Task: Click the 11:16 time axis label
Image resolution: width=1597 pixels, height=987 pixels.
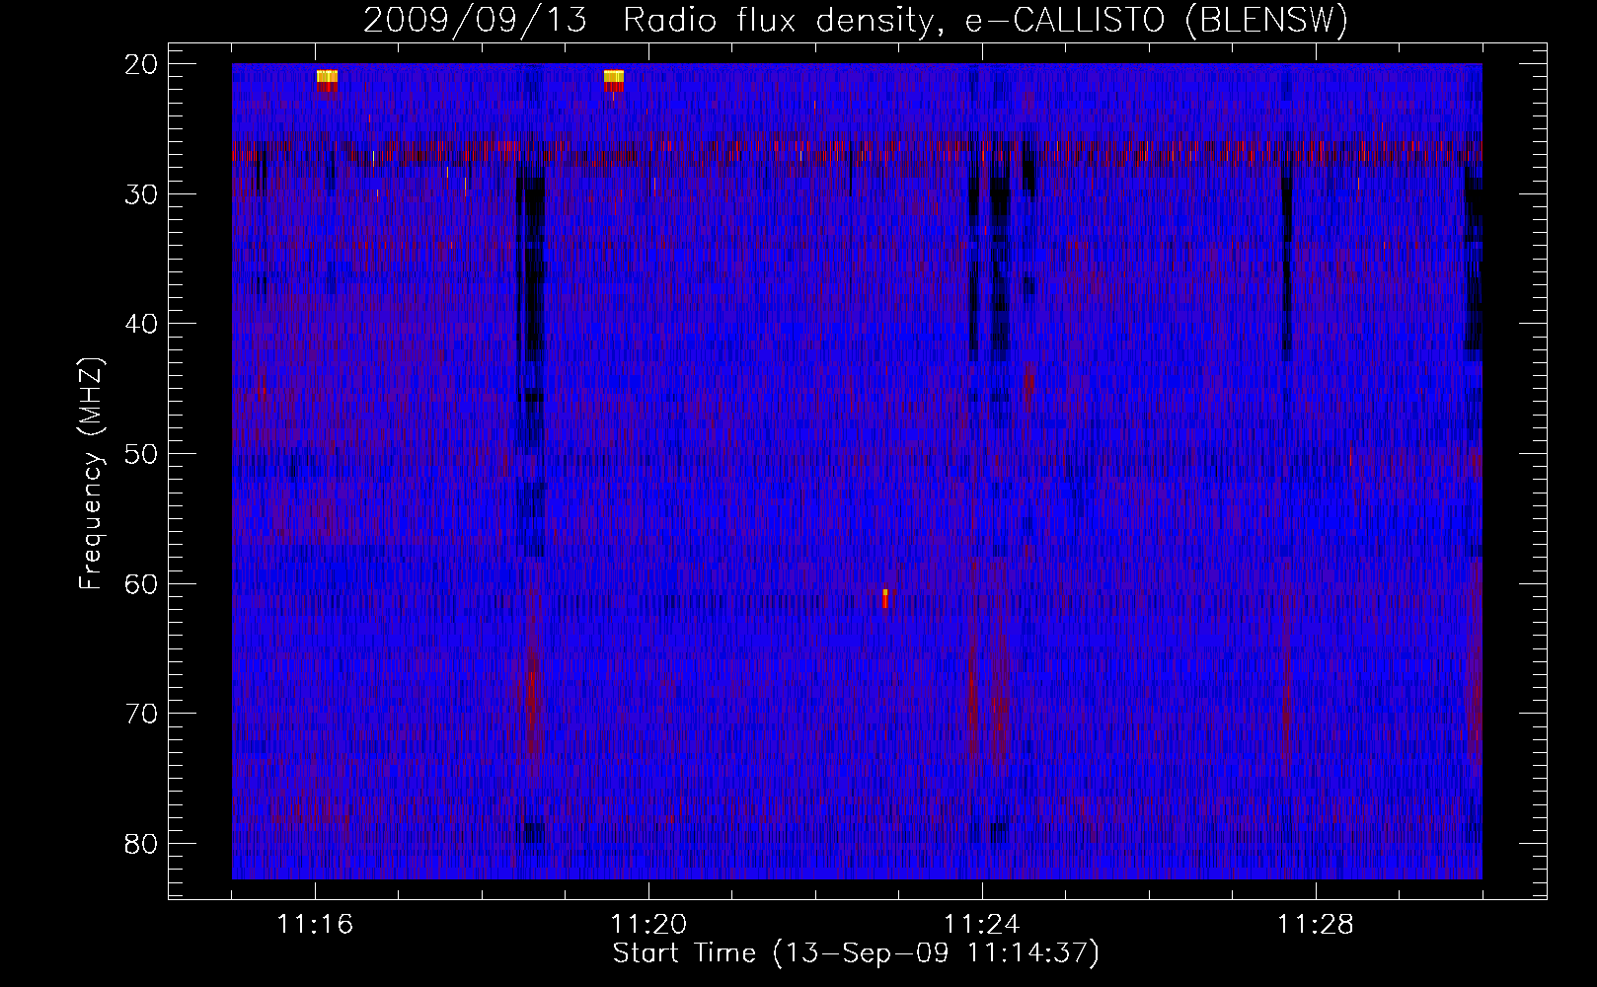Action: click(315, 925)
